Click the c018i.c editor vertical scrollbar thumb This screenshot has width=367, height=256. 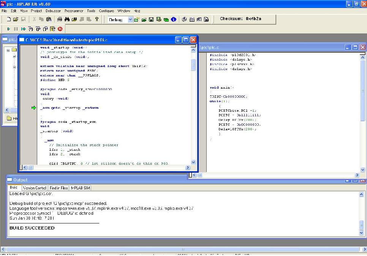[193, 65]
